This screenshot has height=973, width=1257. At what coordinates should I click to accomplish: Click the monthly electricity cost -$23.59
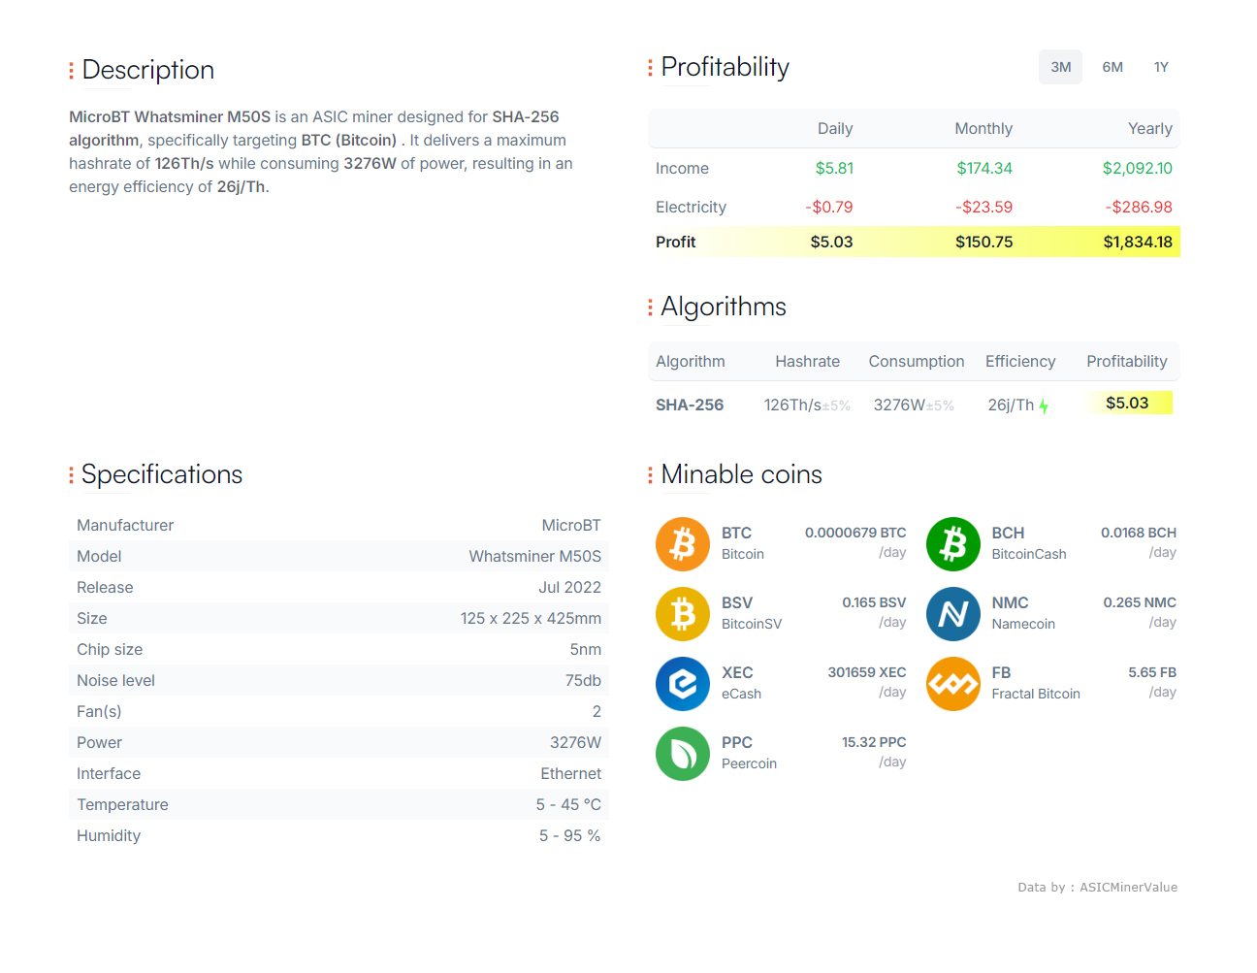pyautogui.click(x=983, y=207)
